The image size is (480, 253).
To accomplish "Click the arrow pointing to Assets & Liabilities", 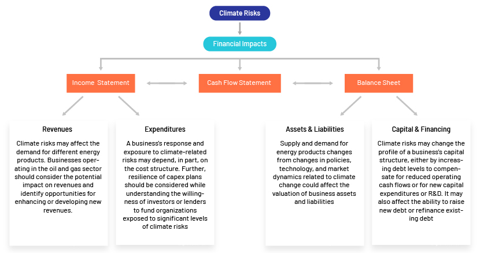I will point(351,106).
